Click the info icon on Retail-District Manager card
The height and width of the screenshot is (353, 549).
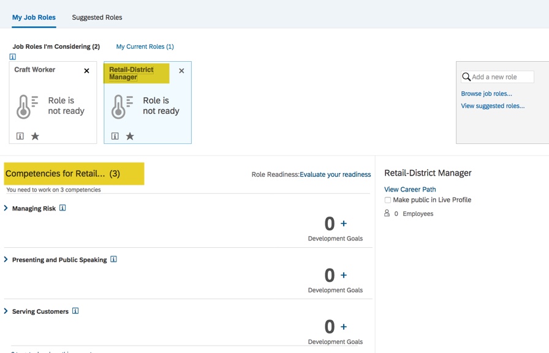pos(115,136)
